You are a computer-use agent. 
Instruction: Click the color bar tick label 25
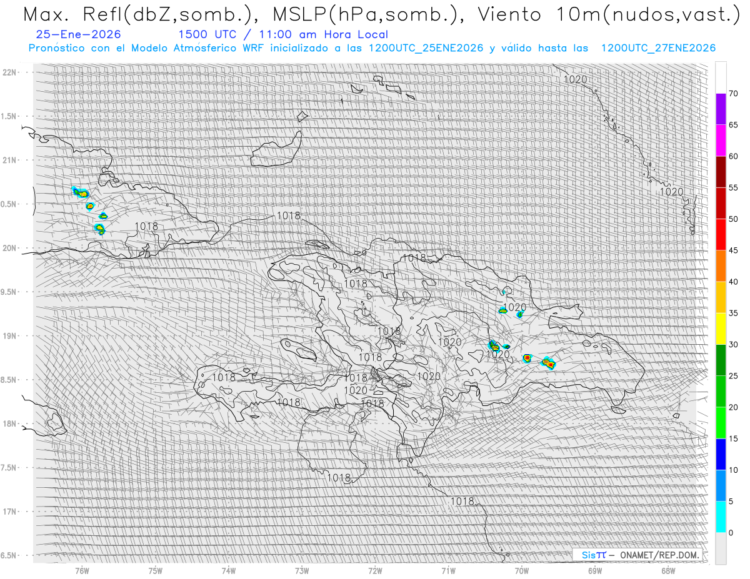point(733,376)
